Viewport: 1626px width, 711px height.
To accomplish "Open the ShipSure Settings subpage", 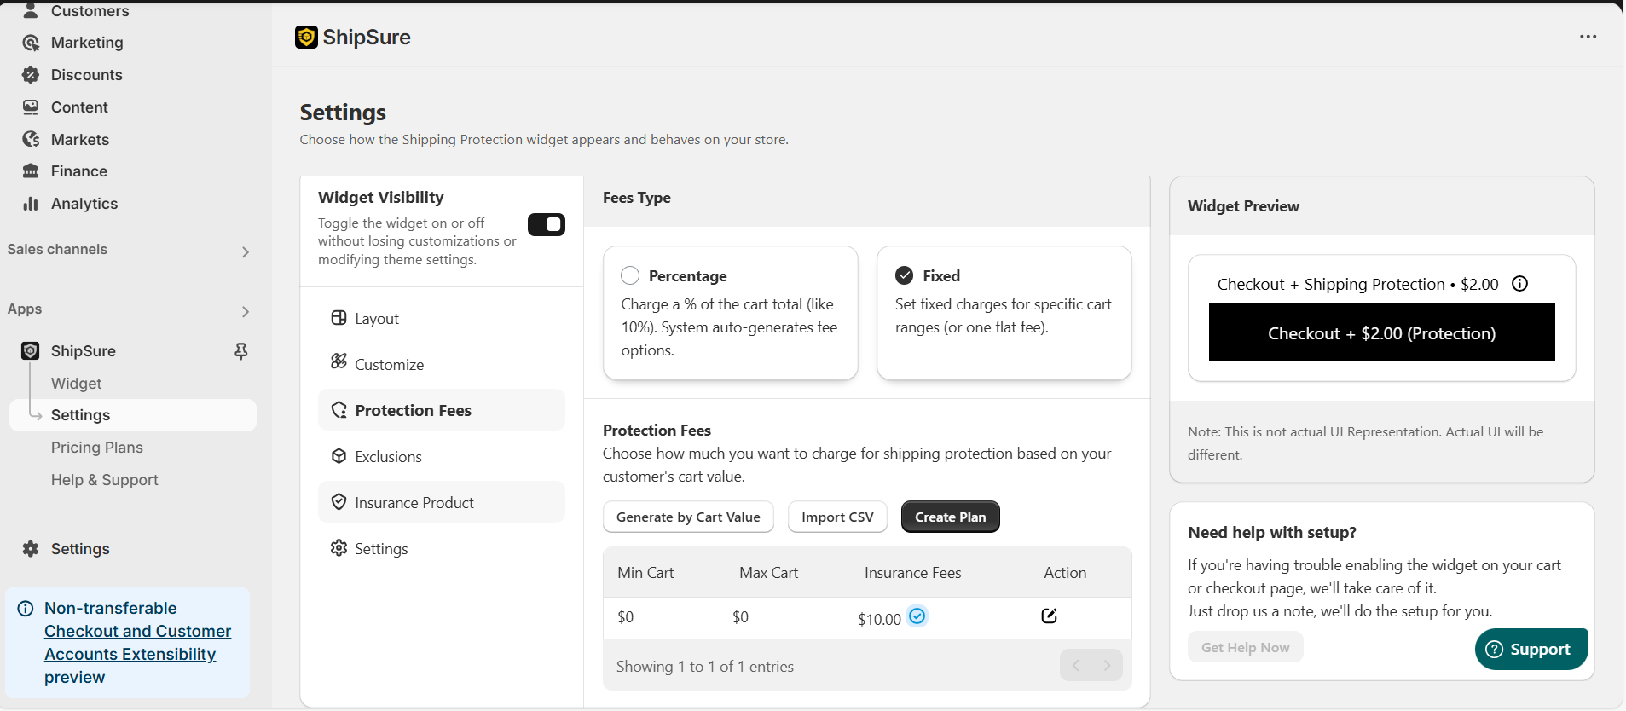I will pos(132,415).
